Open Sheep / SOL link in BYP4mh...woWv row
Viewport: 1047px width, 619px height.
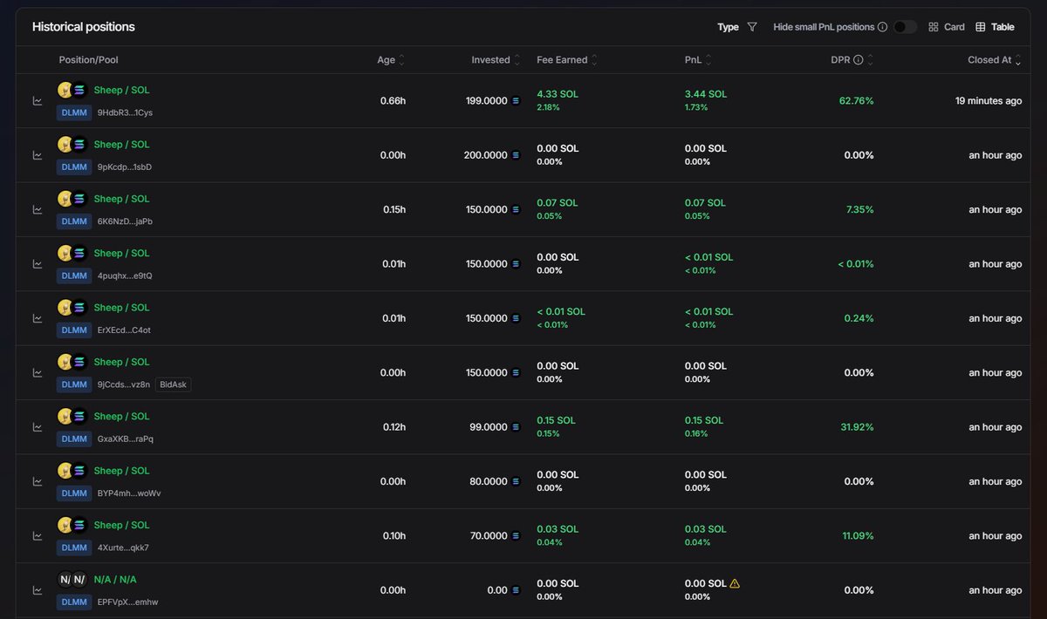(121, 471)
